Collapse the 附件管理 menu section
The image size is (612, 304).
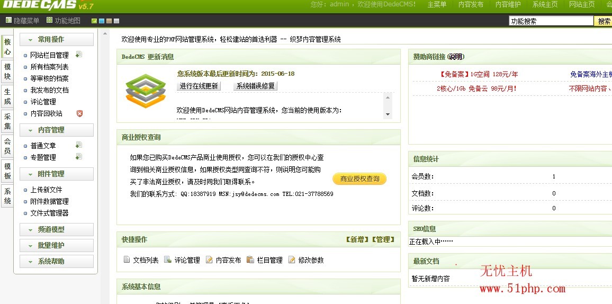[x=57, y=174]
